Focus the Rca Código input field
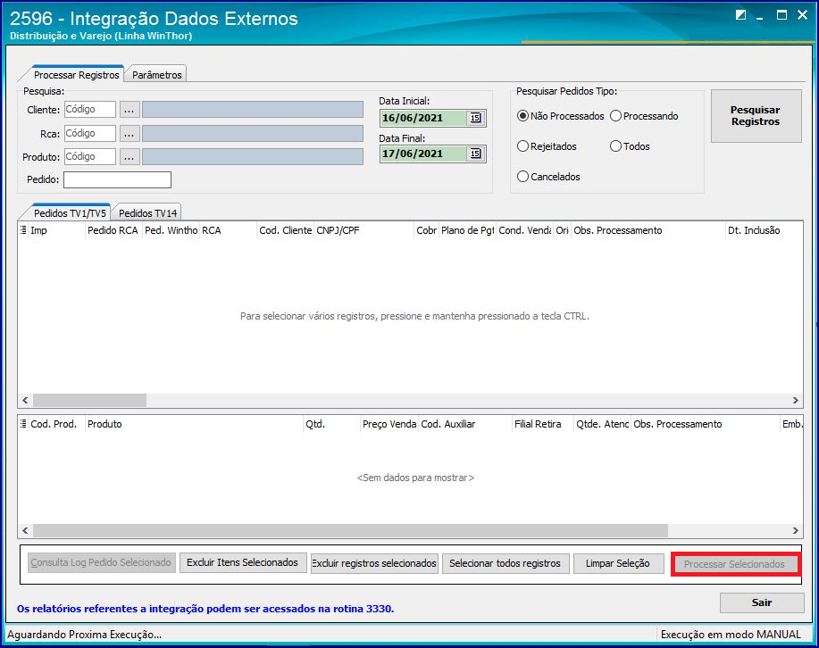The width and height of the screenshot is (819, 648). [x=90, y=134]
